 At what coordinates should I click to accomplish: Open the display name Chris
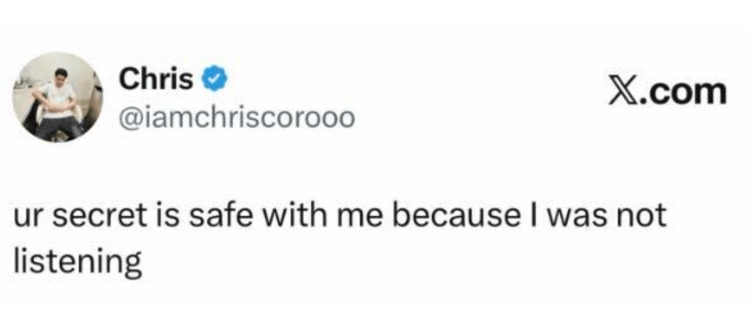[156, 79]
